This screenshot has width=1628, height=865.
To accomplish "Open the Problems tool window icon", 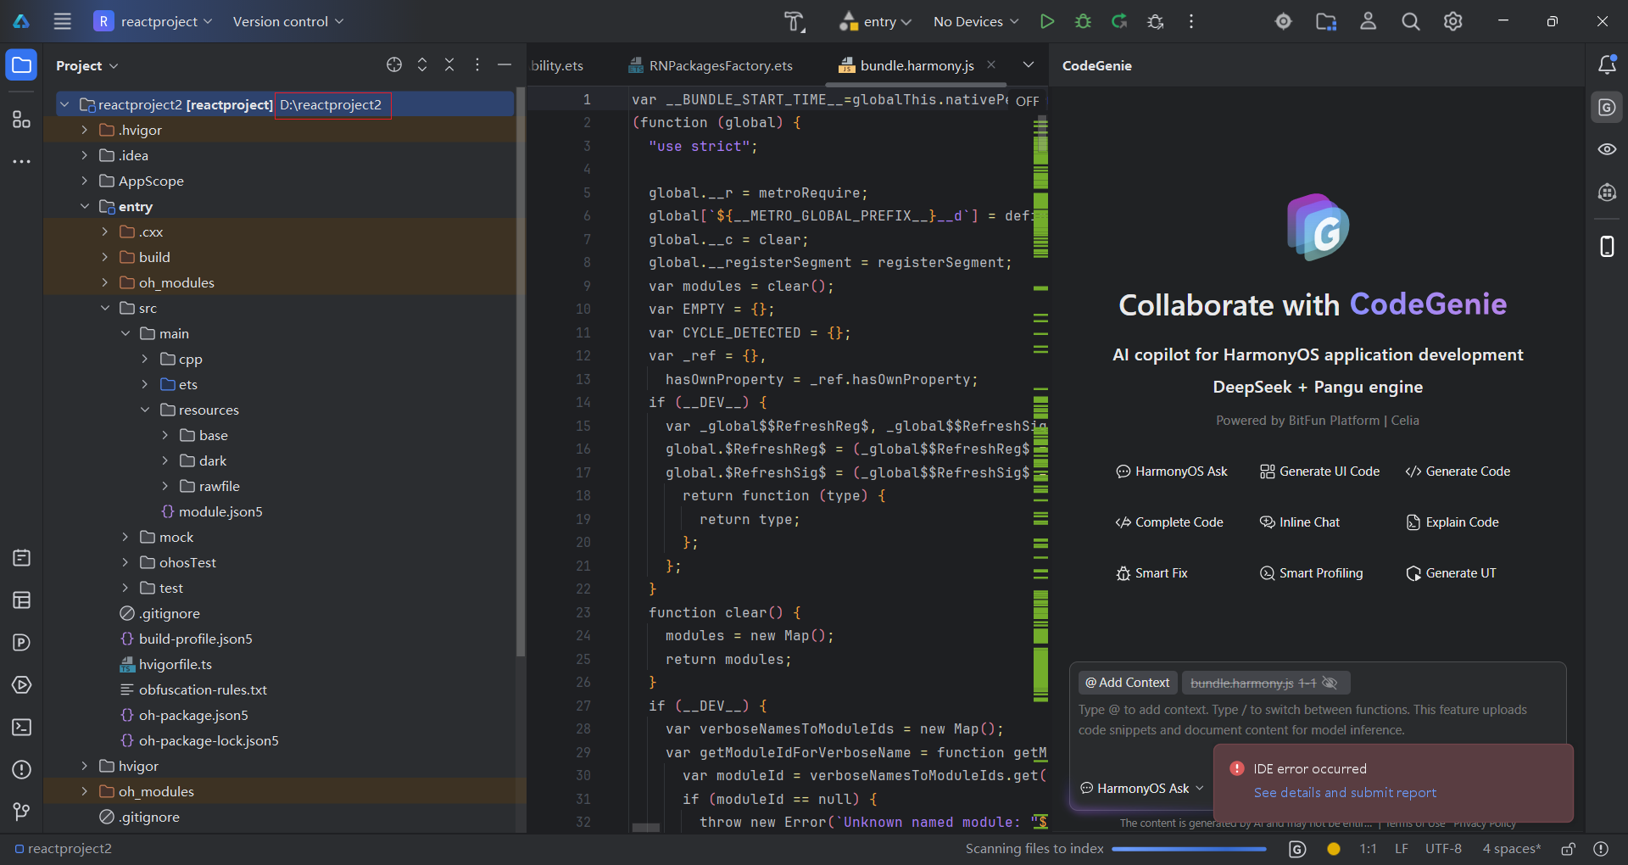I will click(x=21, y=769).
